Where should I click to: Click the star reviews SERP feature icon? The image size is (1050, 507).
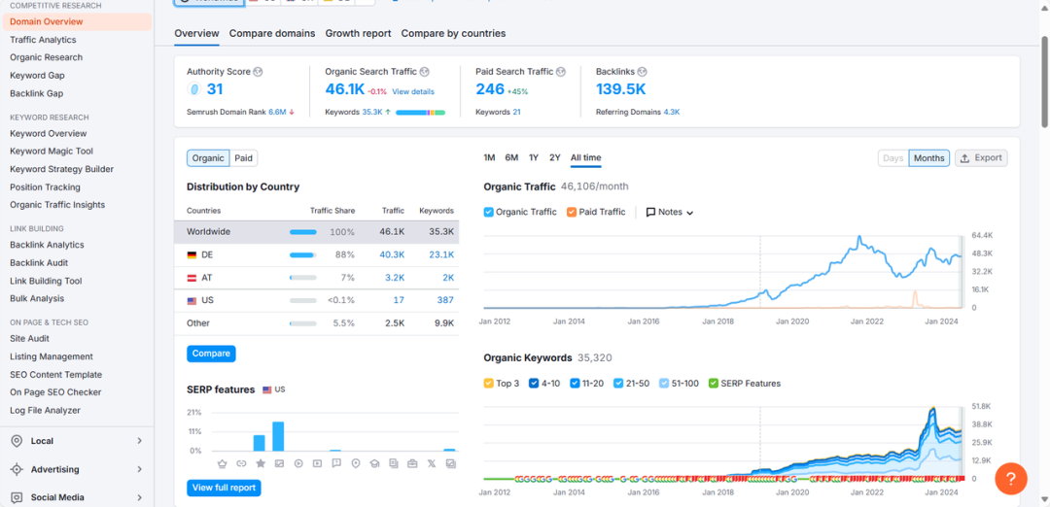point(260,463)
